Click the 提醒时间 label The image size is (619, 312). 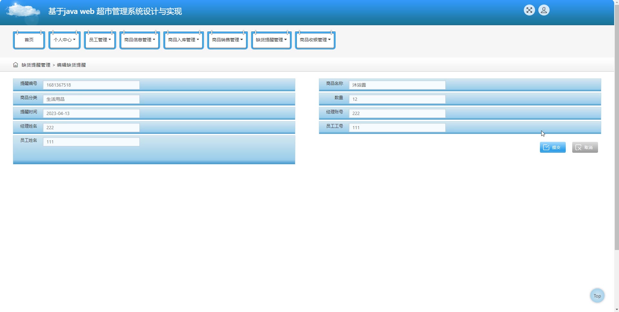coord(29,112)
